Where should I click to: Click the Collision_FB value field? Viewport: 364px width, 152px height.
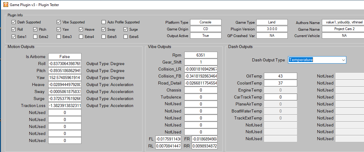tap(201, 76)
